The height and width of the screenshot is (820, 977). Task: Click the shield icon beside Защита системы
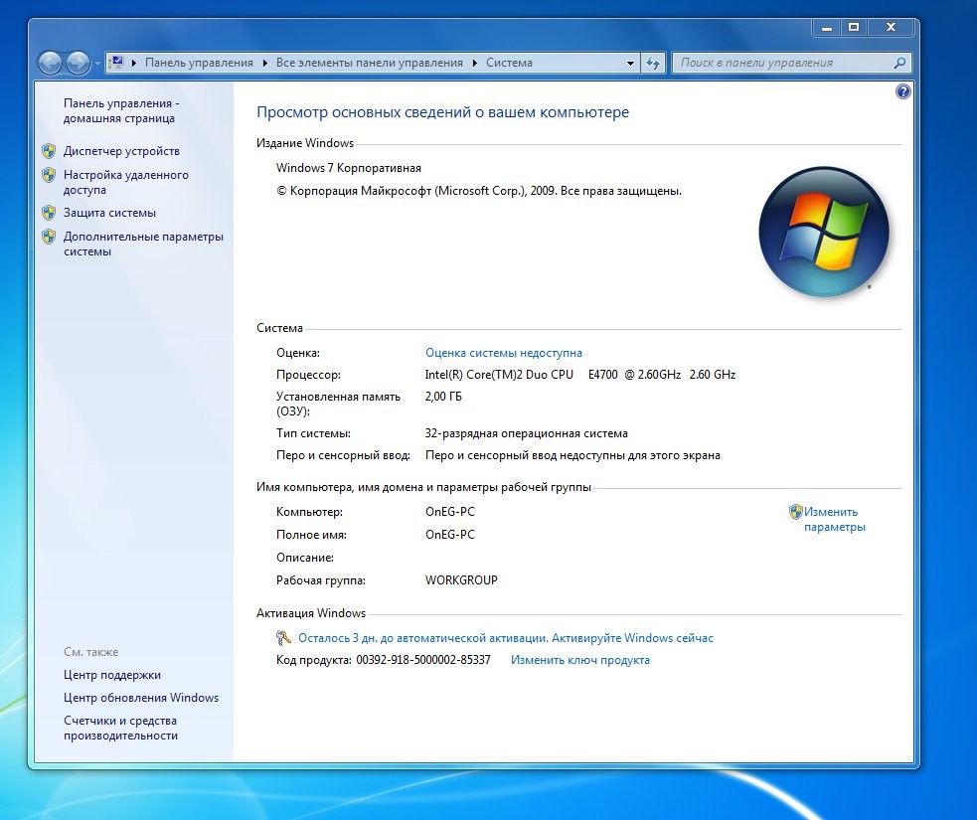[x=49, y=213]
